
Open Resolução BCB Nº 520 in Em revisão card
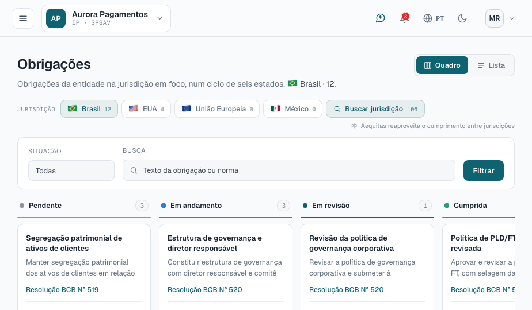(x=347, y=290)
